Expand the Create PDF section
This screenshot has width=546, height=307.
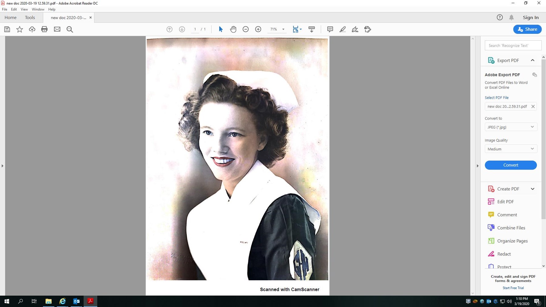tap(532, 189)
